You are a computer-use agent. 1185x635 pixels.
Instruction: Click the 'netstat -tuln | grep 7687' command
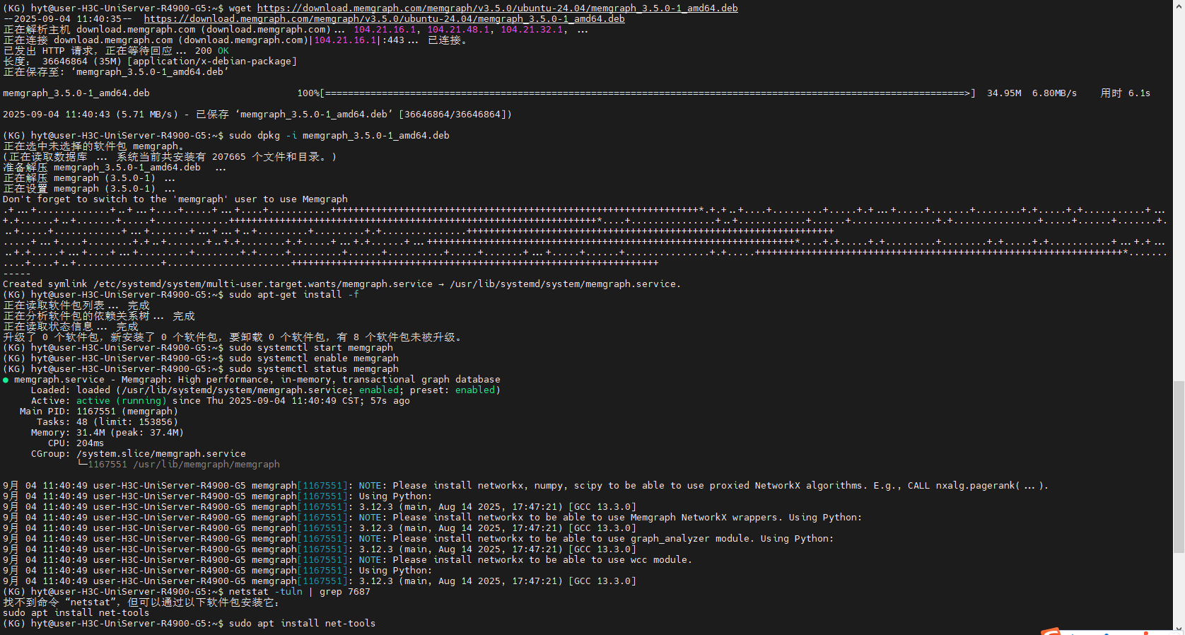point(299,592)
